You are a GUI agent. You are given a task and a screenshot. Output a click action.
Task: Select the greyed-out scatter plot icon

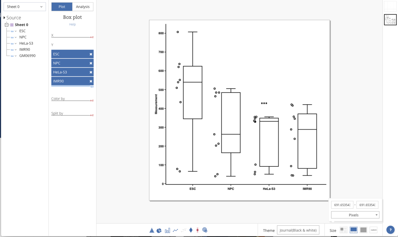(x=183, y=230)
